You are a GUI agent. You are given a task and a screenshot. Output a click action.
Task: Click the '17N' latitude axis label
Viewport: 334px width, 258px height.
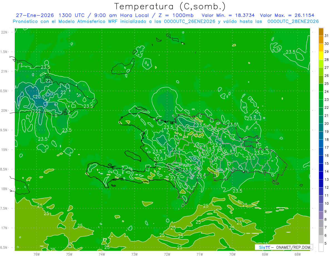click(x=4, y=228)
